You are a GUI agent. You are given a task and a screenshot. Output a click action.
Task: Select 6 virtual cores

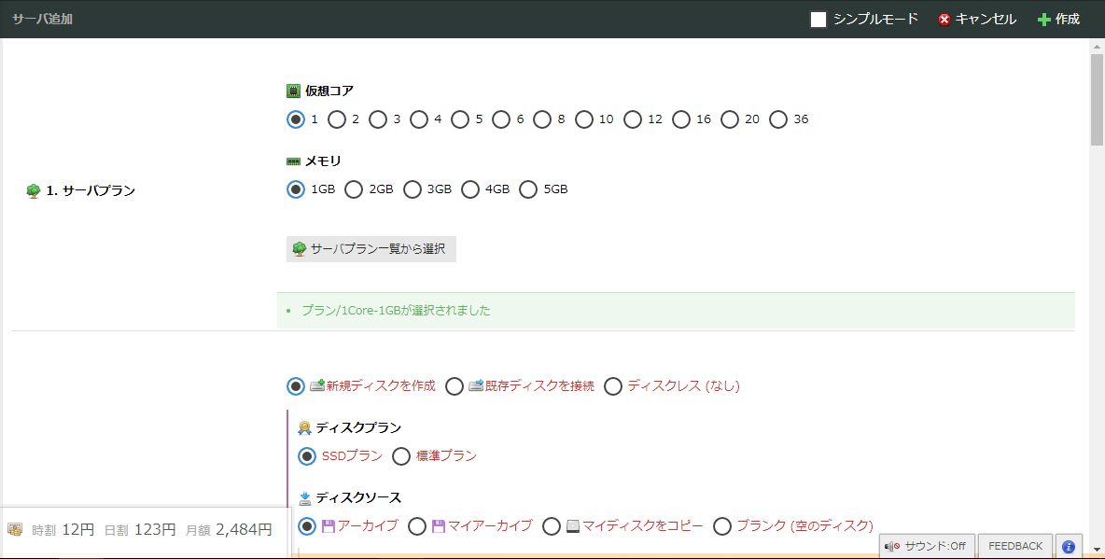(x=501, y=119)
